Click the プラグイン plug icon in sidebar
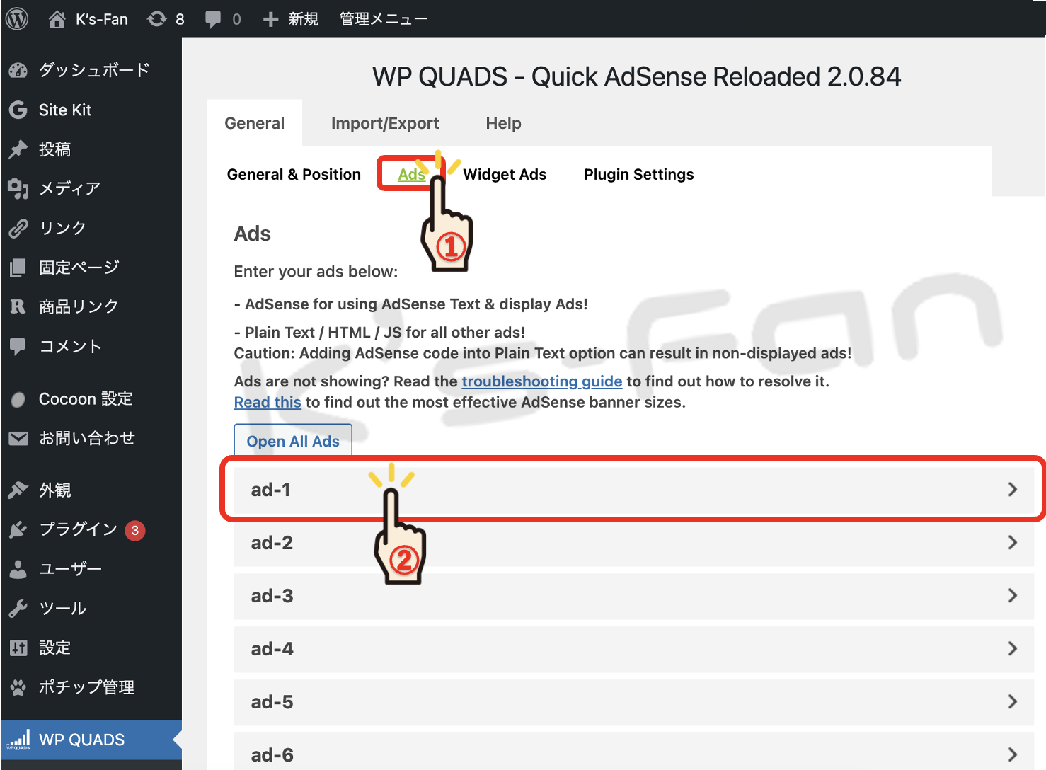This screenshot has height=770, width=1046. (x=18, y=529)
